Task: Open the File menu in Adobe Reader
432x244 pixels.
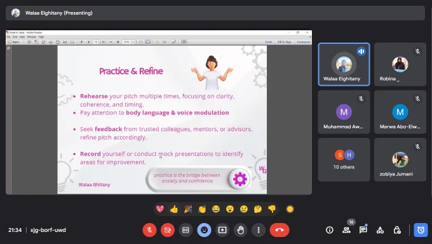Action: pyautogui.click(x=8, y=37)
